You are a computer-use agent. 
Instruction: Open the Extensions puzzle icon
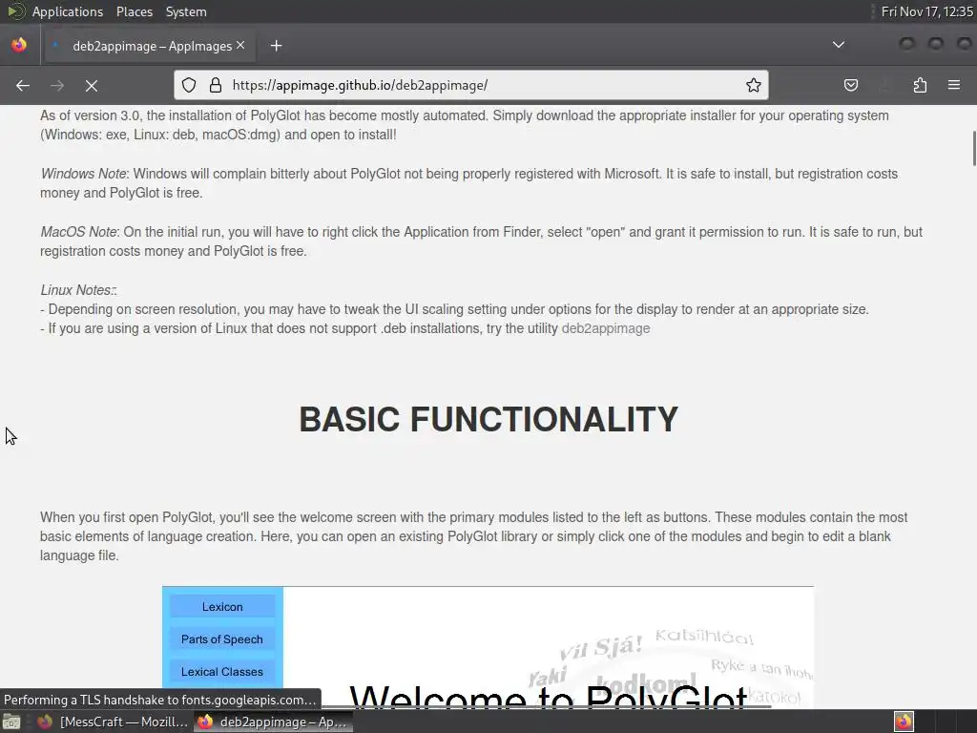[x=920, y=85]
